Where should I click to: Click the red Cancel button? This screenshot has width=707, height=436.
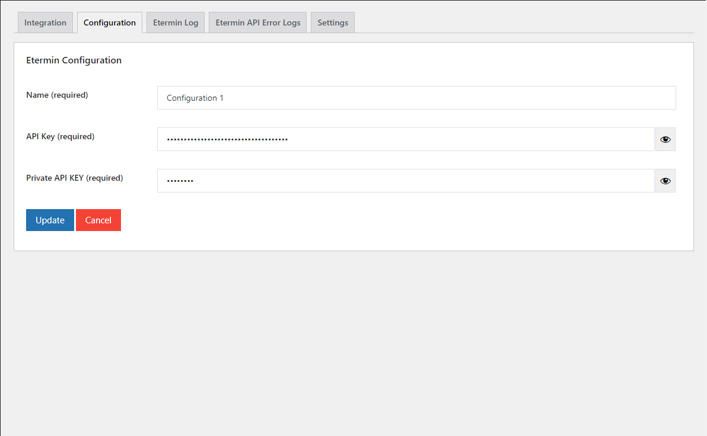pyautogui.click(x=98, y=220)
